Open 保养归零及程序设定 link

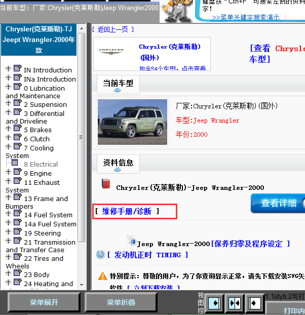[x=250, y=244]
